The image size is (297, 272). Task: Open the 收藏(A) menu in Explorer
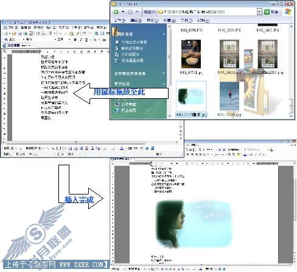(x=170, y=20)
